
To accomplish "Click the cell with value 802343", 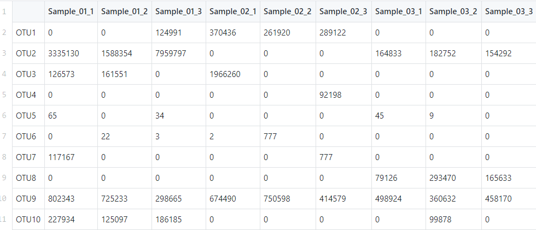I will pos(71,199).
